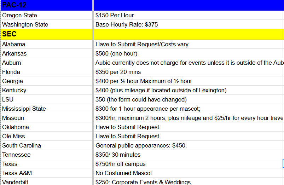284x185 pixels.
Task: Select the Mississippi State cell
Action: 46,109
